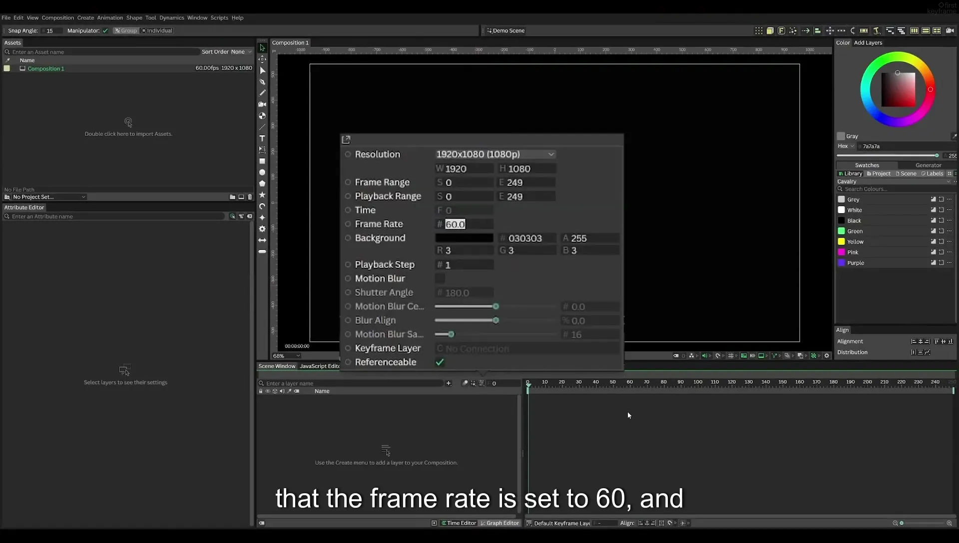The width and height of the screenshot is (959, 543).
Task: Delete project item with trash icon
Action: pyautogui.click(x=250, y=197)
